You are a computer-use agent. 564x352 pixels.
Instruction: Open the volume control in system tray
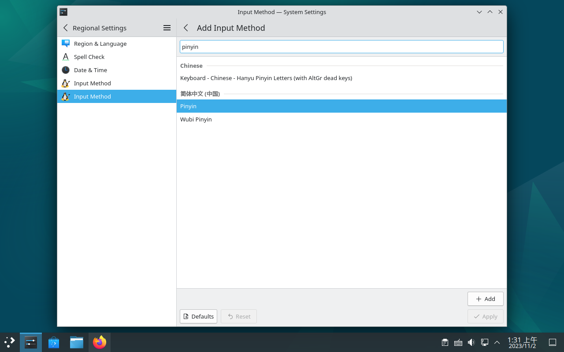pos(471,342)
